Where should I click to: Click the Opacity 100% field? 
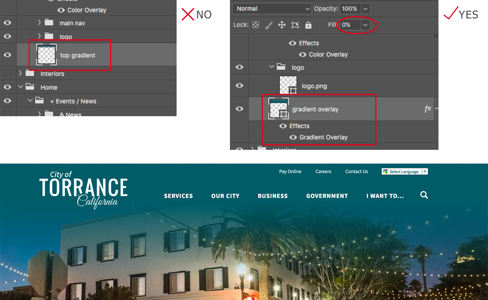point(350,9)
